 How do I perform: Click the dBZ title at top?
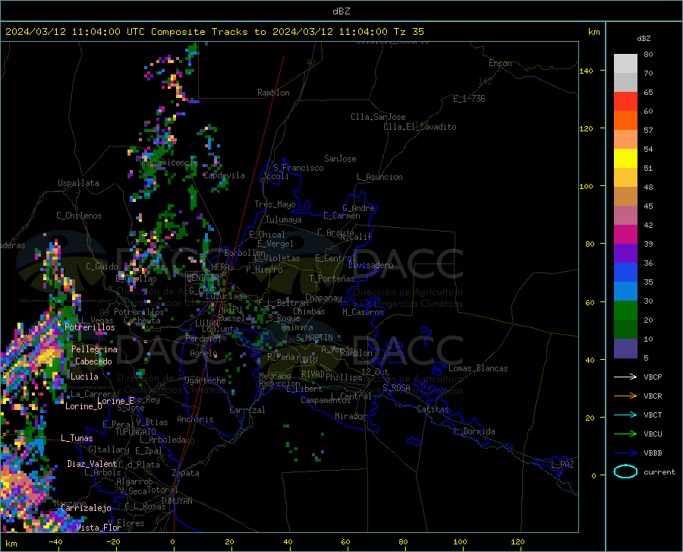341,11
